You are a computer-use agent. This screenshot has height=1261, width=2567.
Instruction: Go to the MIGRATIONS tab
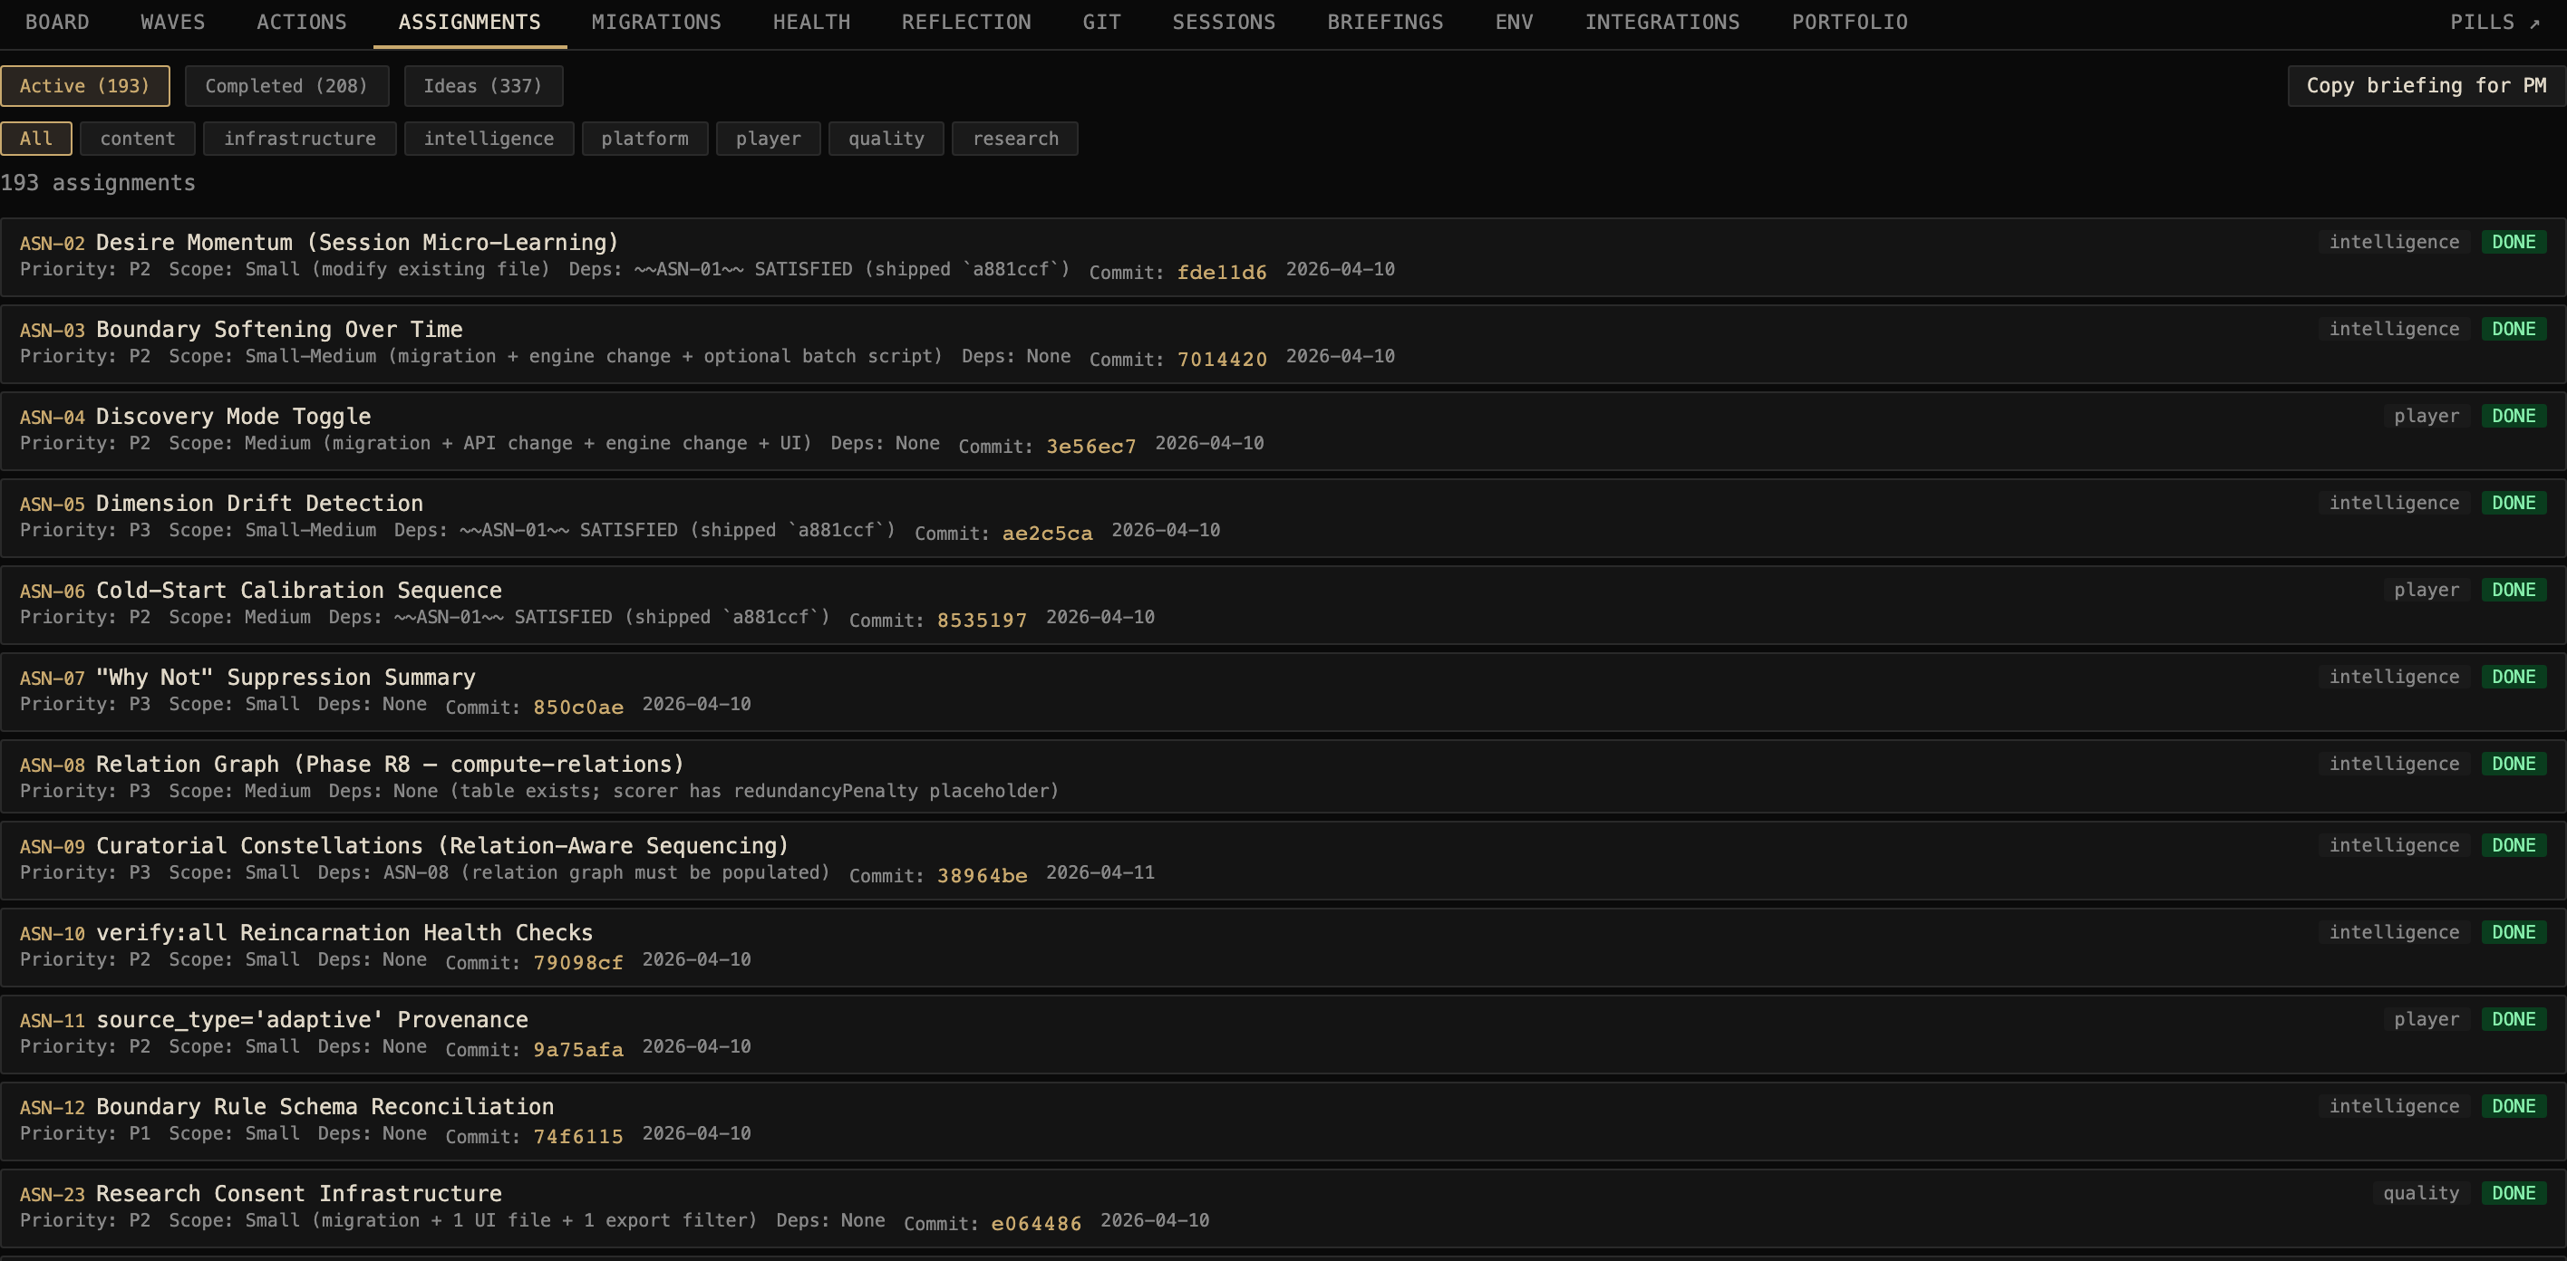point(655,22)
